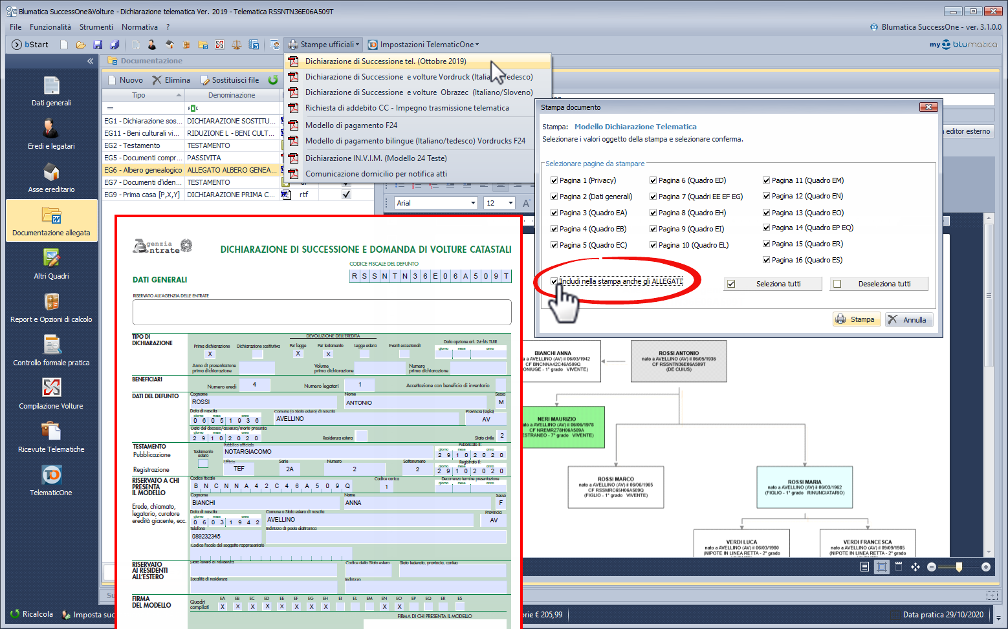Click Seleziona tutti button

[x=772, y=284]
